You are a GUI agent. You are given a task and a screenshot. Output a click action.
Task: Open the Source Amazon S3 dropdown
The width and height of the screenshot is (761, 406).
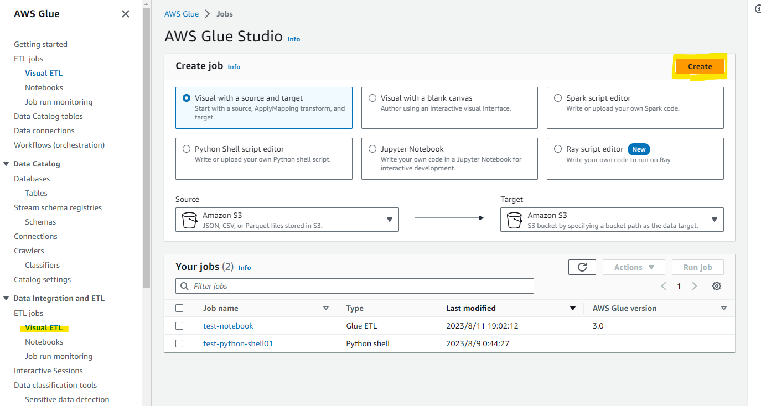pyautogui.click(x=390, y=220)
